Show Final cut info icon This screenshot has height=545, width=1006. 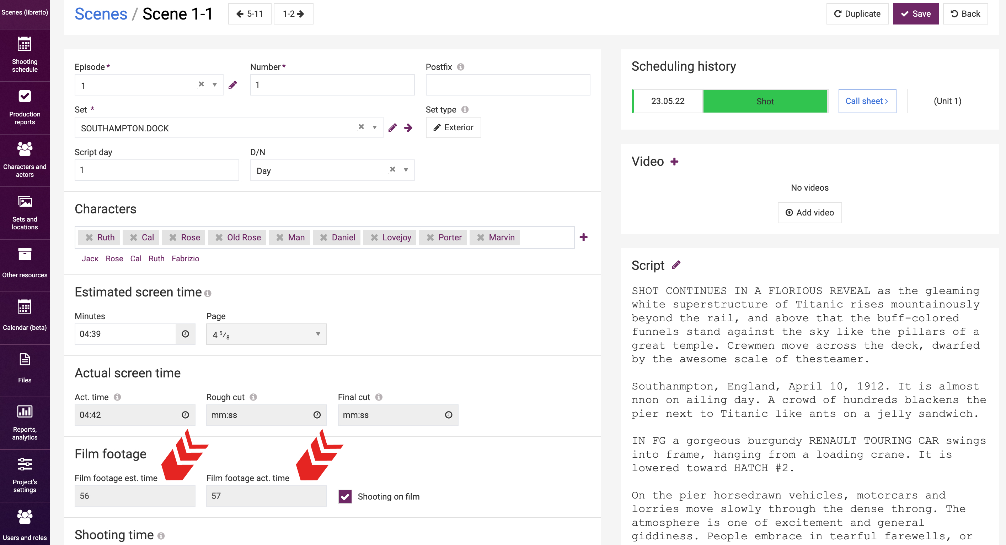tap(379, 397)
